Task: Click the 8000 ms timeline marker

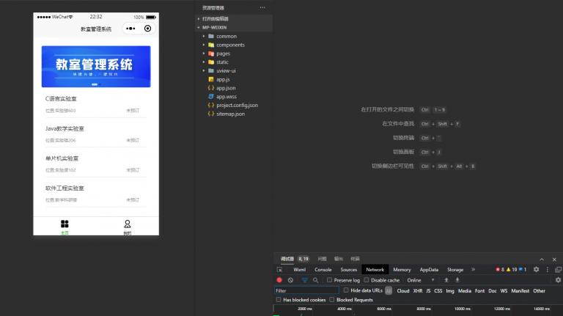Action: pos(424,309)
